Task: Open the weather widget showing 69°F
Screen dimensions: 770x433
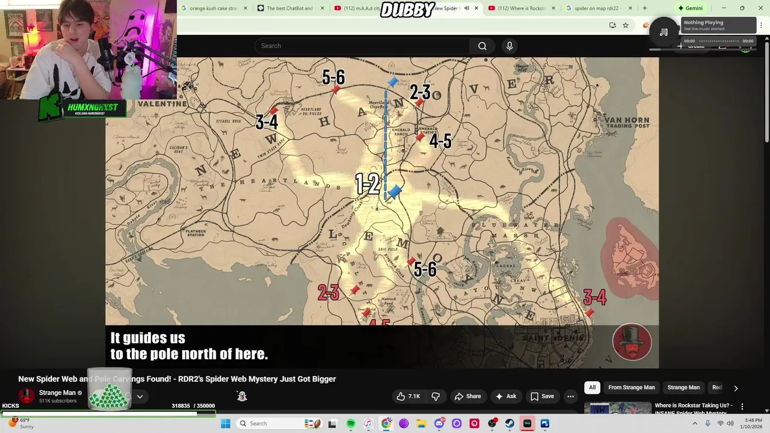Action: pyautogui.click(x=21, y=423)
